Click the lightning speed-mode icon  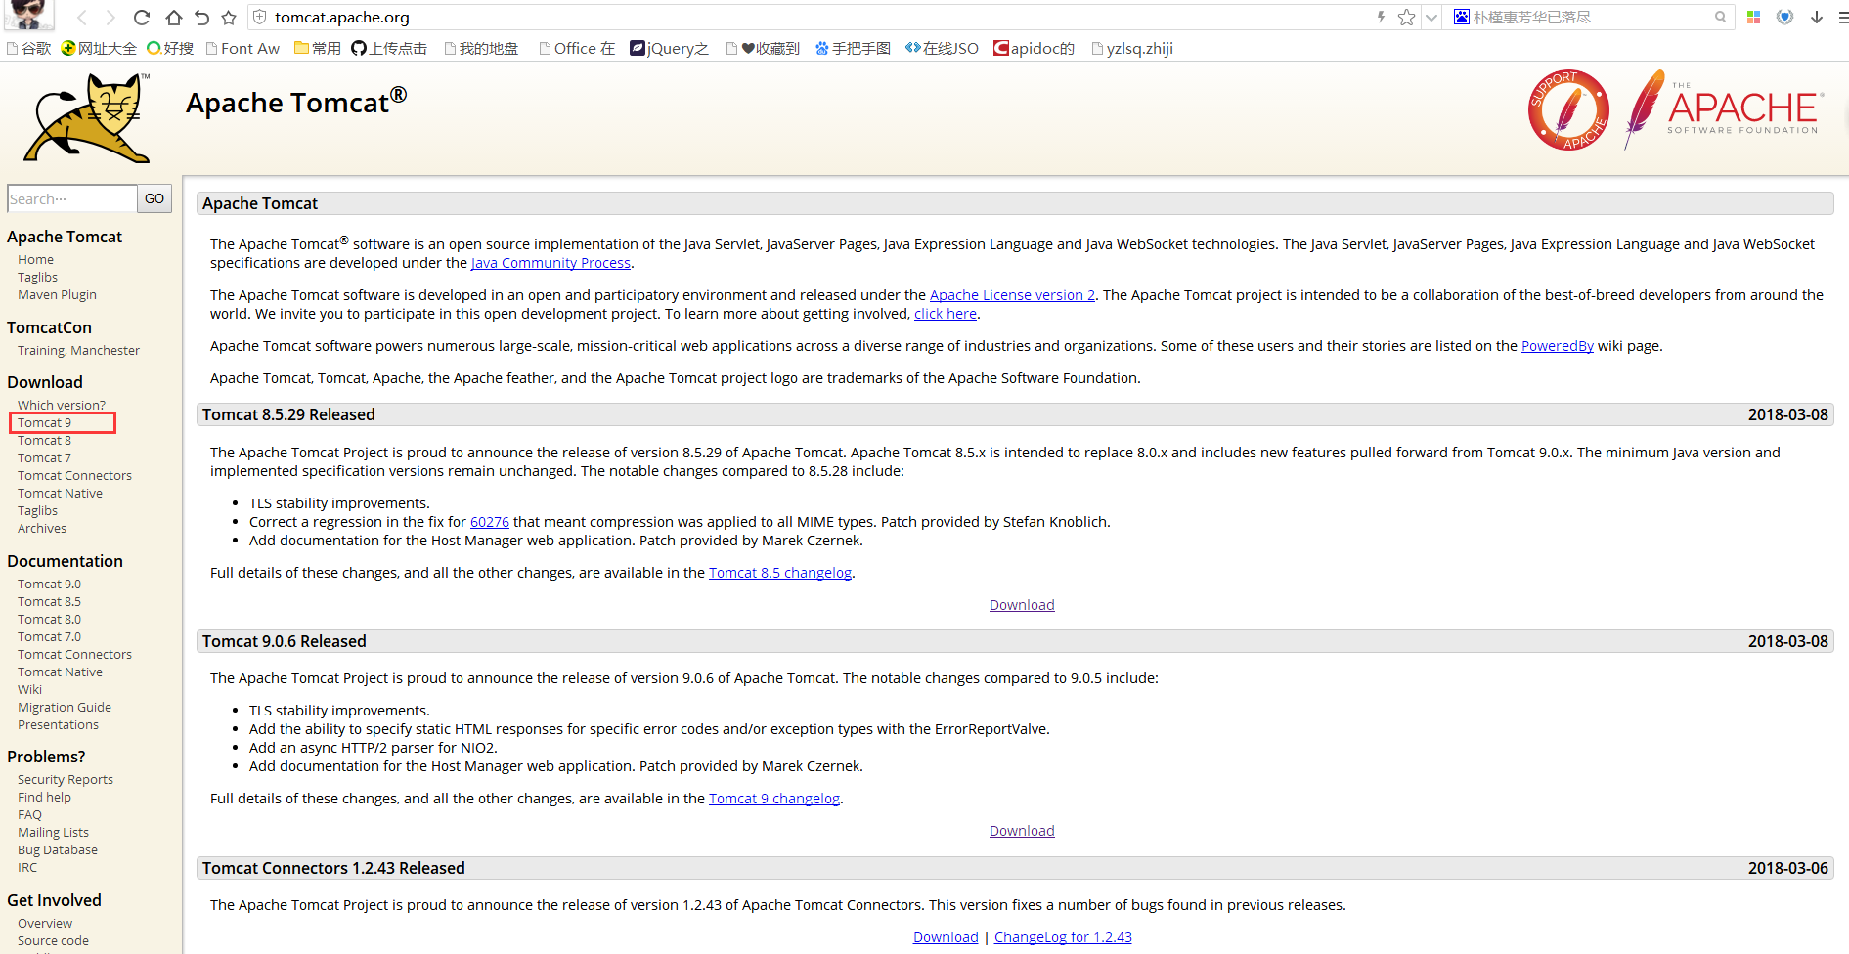point(1381,17)
